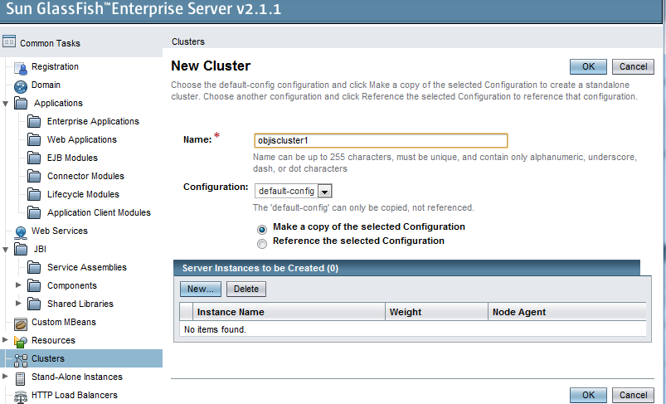666x404 pixels.
Task: Open the HTTP Load Balancers icon
Action: (22, 396)
